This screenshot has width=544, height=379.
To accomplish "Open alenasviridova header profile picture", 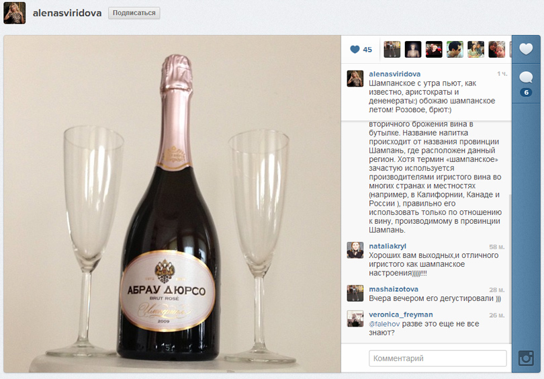I will coord(15,13).
